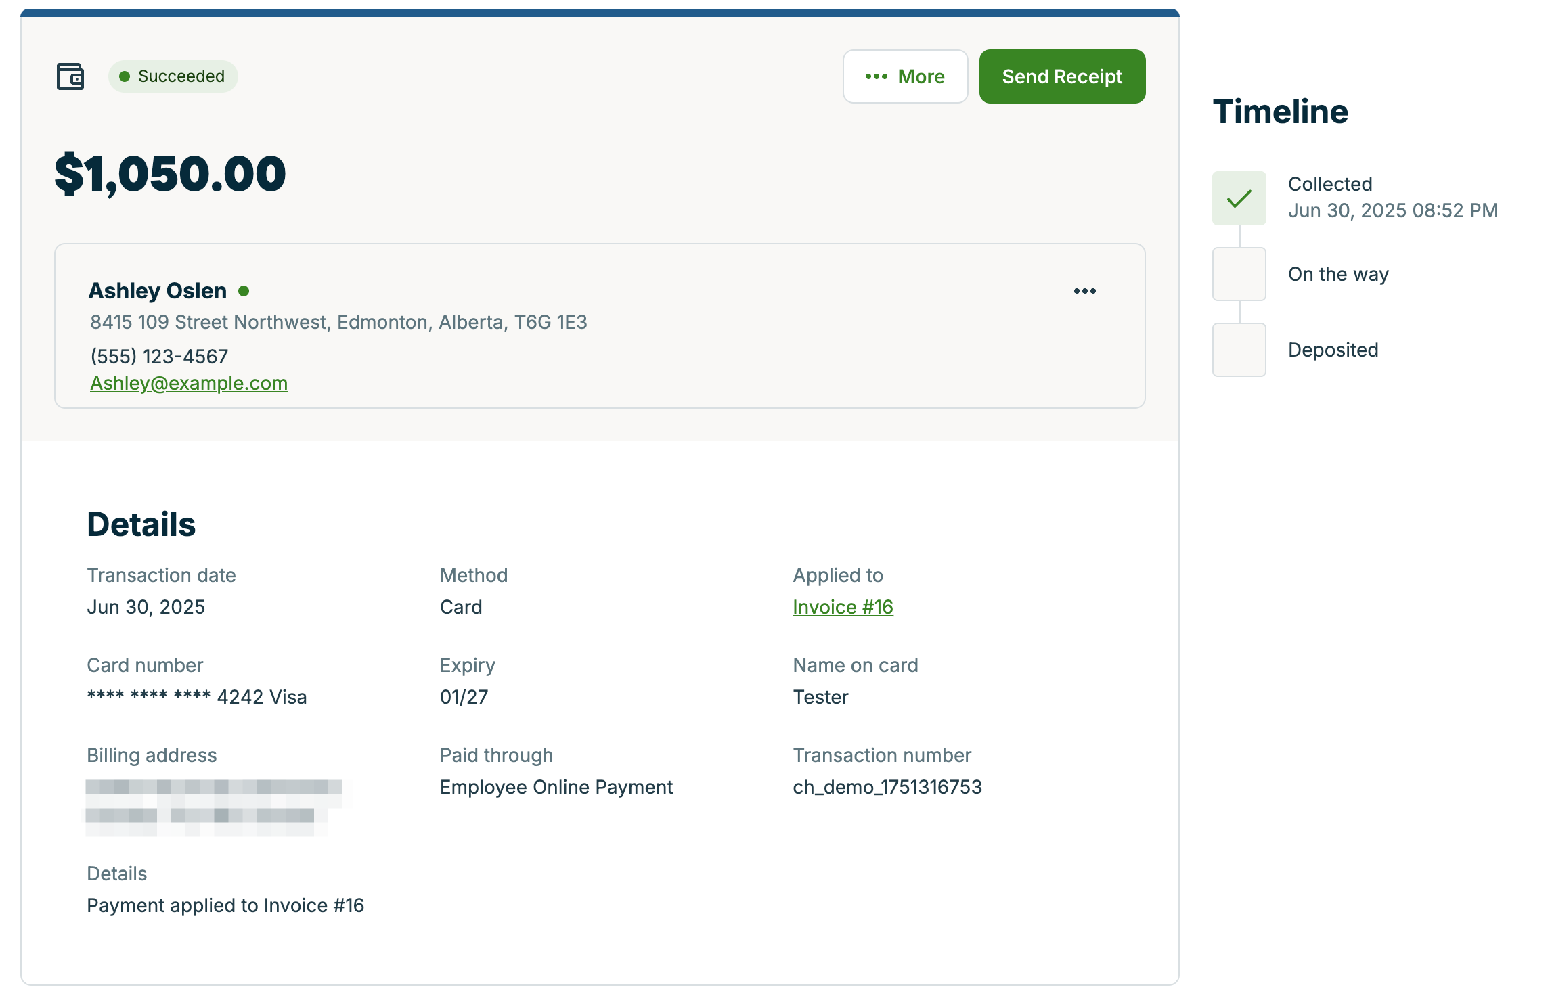The height and width of the screenshot is (996, 1550).
Task: Click the client address 8415 109 Street
Action: click(338, 322)
